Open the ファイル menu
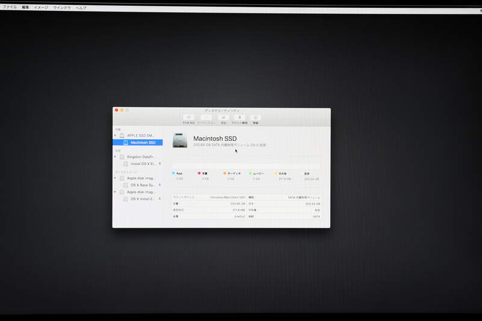This screenshot has width=482, height=321. [10, 7]
